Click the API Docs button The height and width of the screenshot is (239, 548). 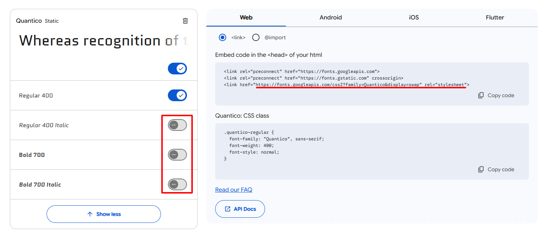pos(240,209)
